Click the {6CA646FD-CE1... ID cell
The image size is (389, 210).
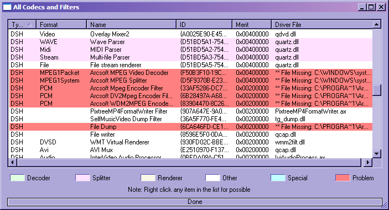click(204, 127)
